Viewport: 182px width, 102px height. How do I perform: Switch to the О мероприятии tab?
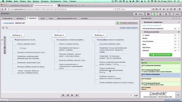[7, 18]
